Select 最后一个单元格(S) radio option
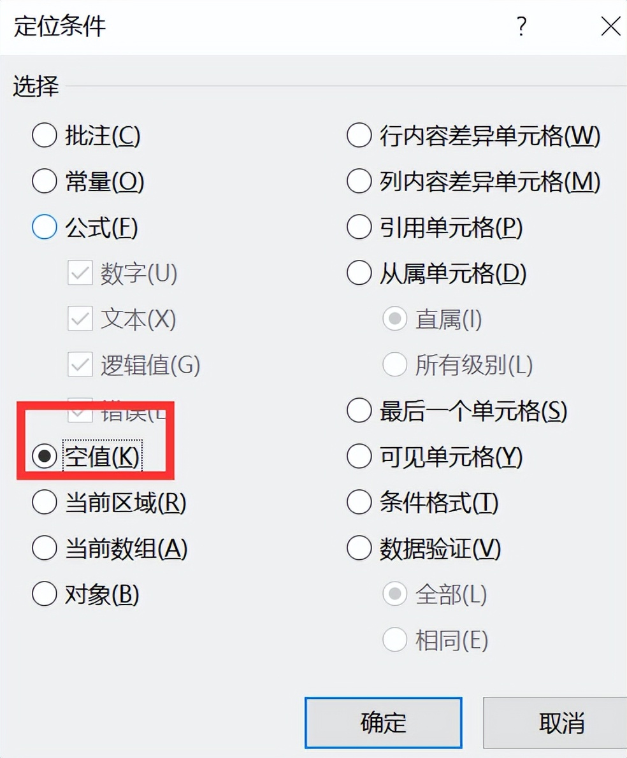This screenshot has height=758, width=627. 359,411
